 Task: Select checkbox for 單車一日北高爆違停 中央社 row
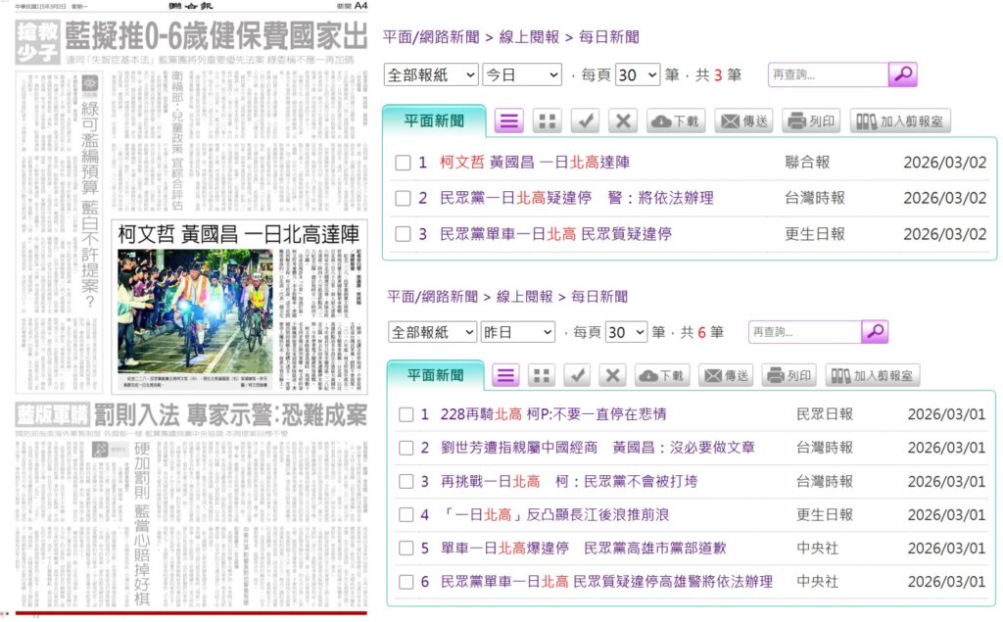click(406, 549)
